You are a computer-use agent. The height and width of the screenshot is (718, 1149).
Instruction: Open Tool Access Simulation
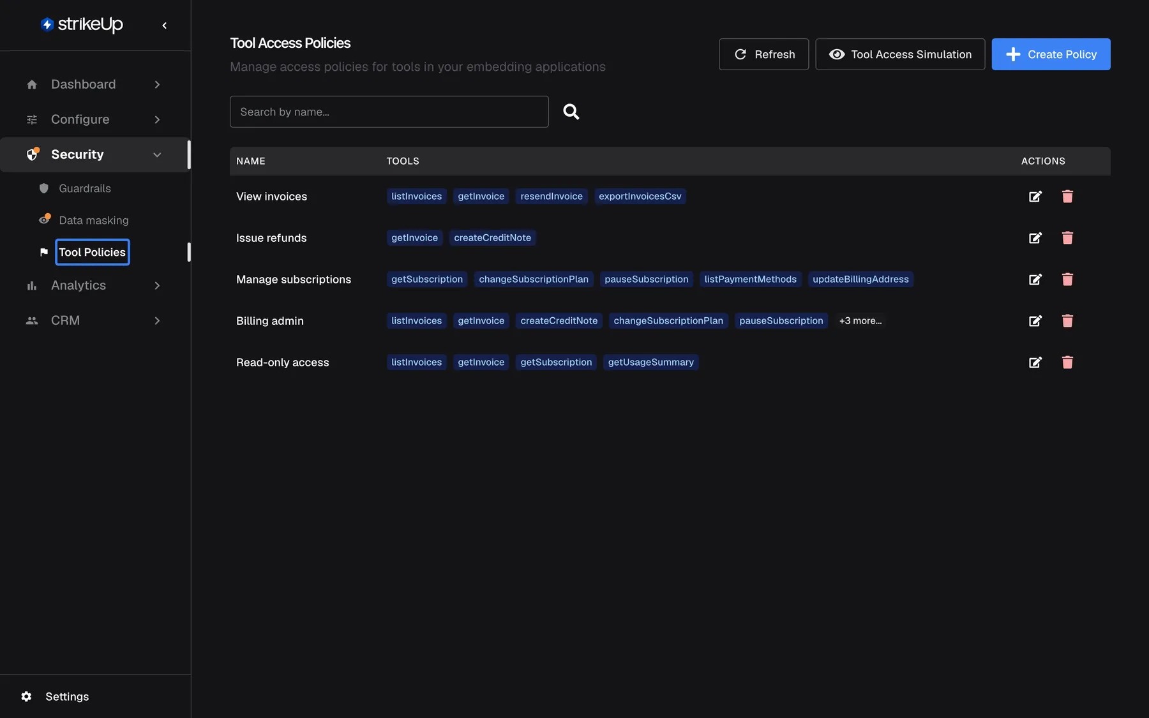point(900,54)
